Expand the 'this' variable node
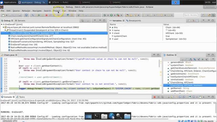 (x=110, y=27)
